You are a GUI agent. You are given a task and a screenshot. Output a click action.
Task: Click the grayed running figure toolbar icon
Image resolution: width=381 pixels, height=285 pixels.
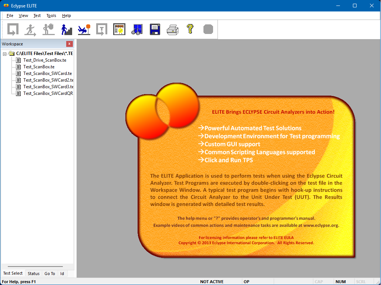pos(30,30)
